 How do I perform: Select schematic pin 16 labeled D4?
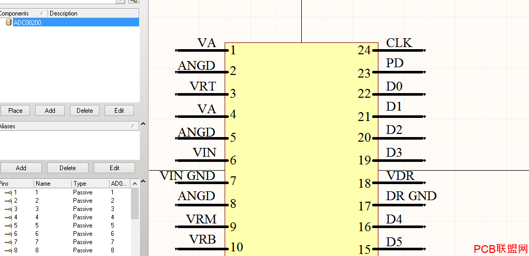(399, 227)
